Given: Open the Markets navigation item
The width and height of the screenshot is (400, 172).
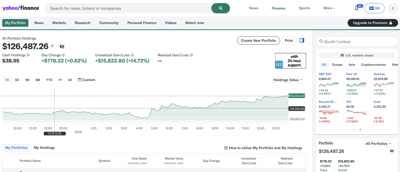Looking at the screenshot, I should (x=59, y=23).
